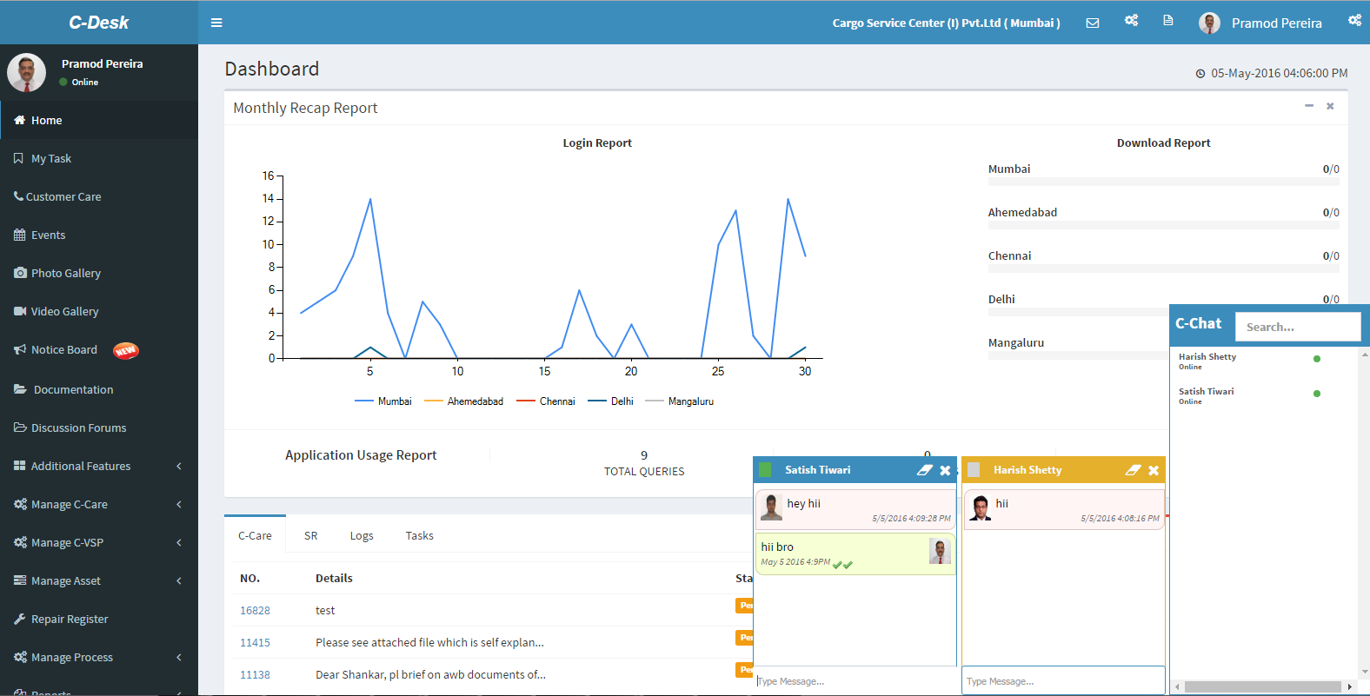The image size is (1370, 696).
Task: Open the gears icon right of Pramod Pereira
Action: (1354, 20)
